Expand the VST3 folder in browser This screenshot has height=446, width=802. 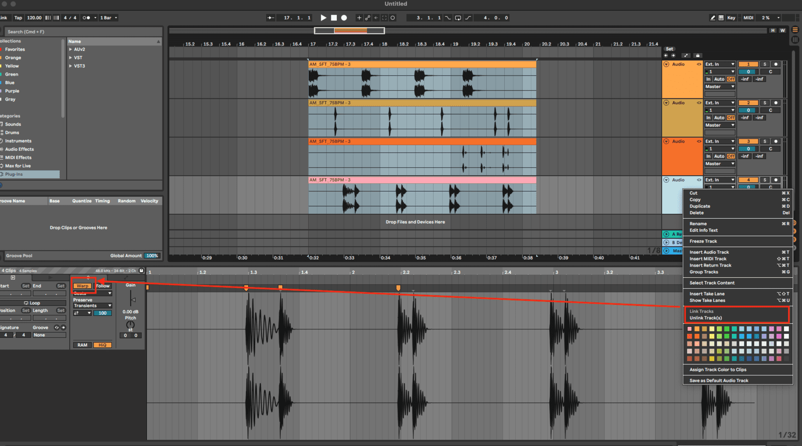tap(71, 66)
